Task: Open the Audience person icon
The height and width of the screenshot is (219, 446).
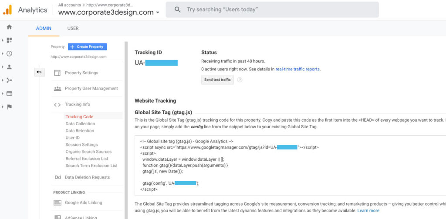Action: click(x=10, y=67)
